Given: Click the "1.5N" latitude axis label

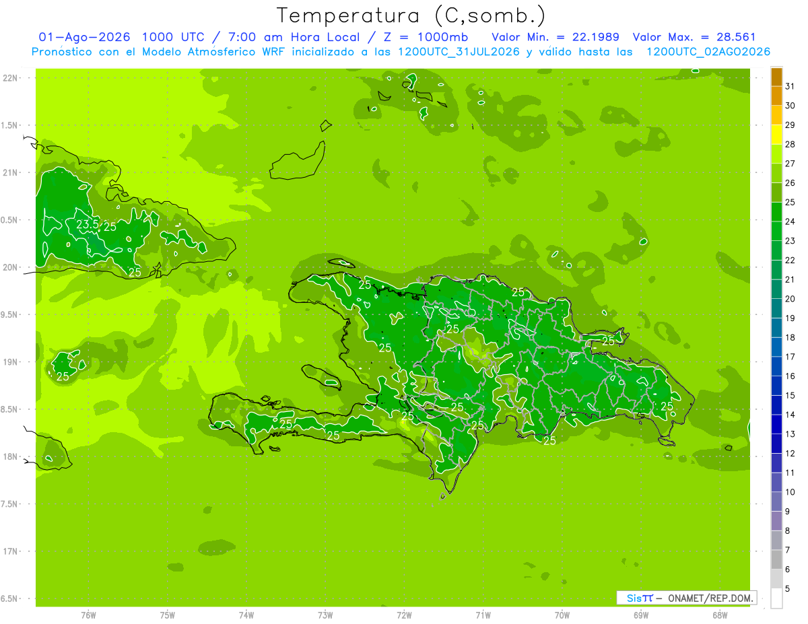Looking at the screenshot, I should coord(10,125).
